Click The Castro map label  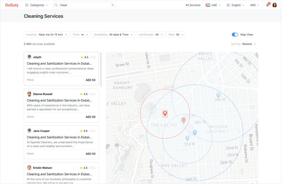coord(164,125)
